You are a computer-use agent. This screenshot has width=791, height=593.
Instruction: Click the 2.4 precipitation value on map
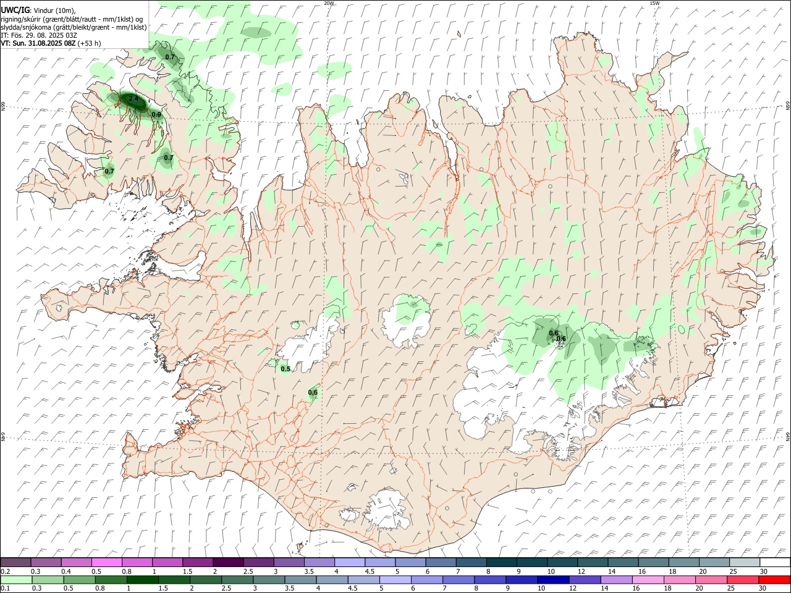pos(133,99)
